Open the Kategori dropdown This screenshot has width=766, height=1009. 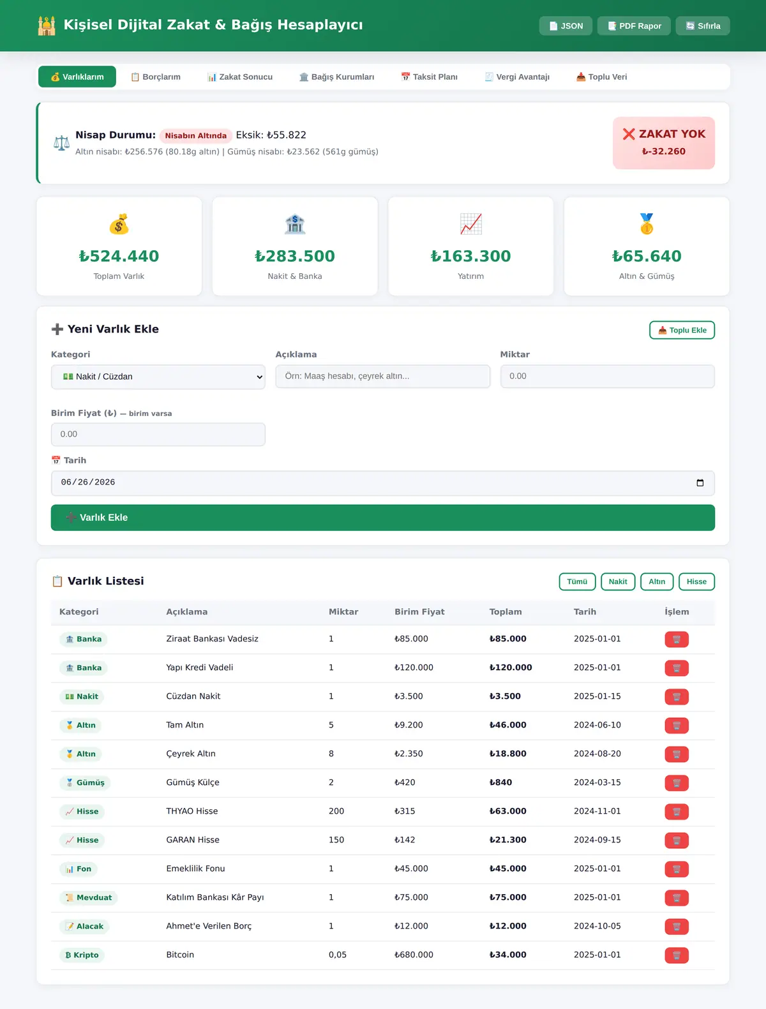(x=158, y=377)
